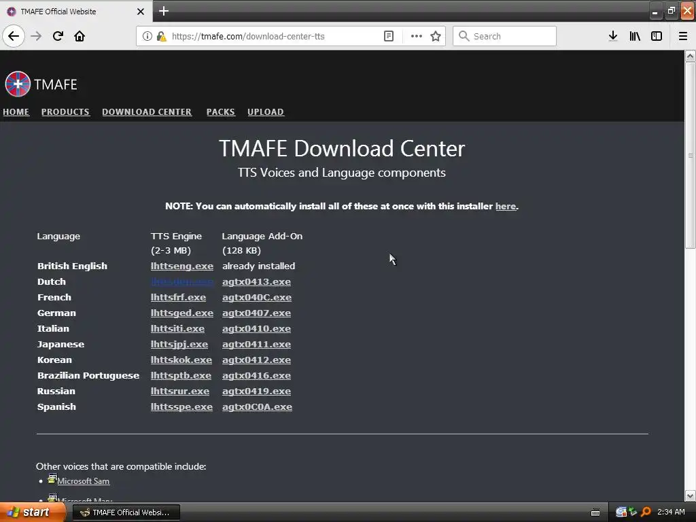Click 'TMAFE Download Center' heading
This screenshot has height=522, width=696.
coord(342,148)
